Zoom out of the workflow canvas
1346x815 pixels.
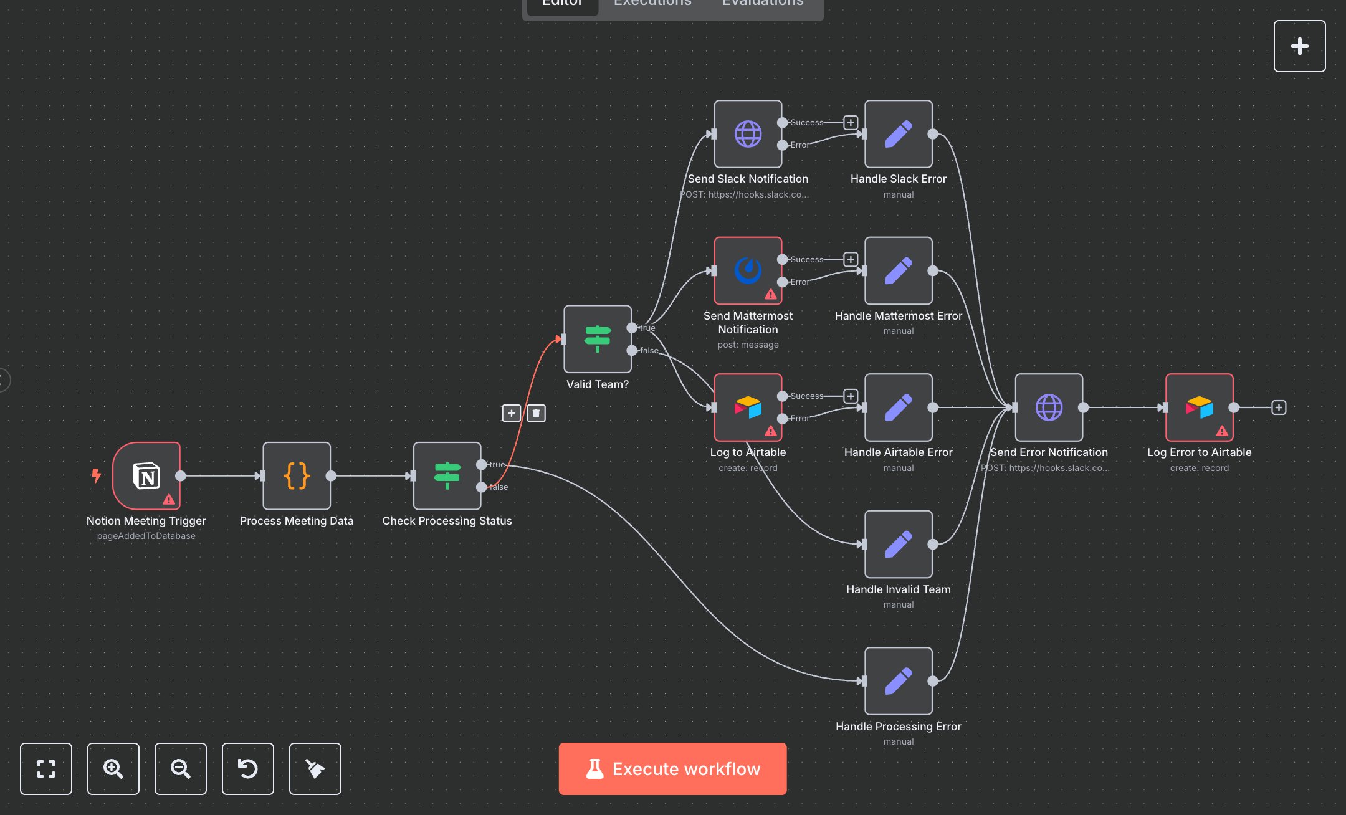[x=181, y=769]
